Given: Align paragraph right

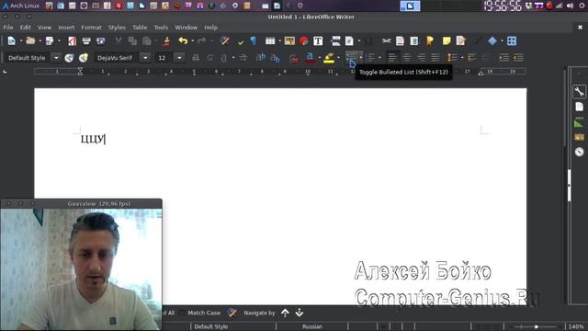Looking at the screenshot, I should (421, 57).
